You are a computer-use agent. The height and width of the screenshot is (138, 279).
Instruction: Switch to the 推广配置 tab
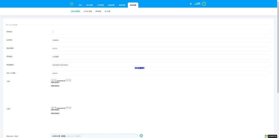click(107, 11)
